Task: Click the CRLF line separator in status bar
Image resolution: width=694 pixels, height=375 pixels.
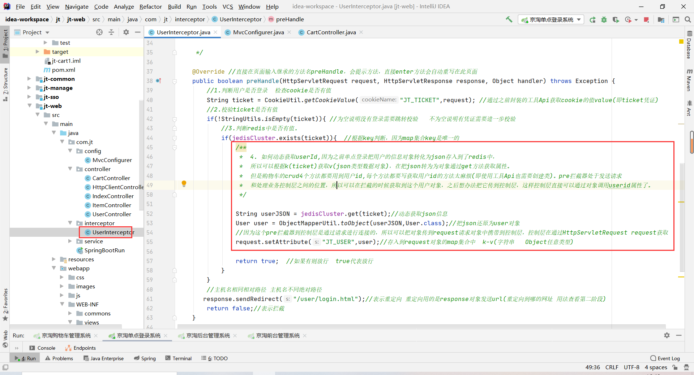Action: [612, 367]
